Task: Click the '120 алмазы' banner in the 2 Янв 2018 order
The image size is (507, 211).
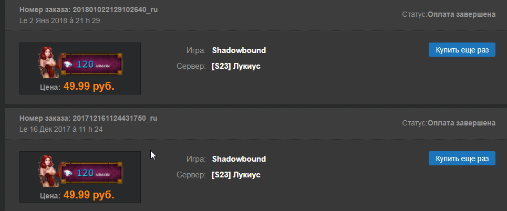Action: [90, 64]
